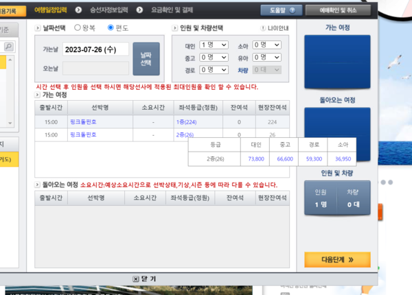
Task: Click the 가는날 departure date field
Action: pyautogui.click(x=95, y=49)
